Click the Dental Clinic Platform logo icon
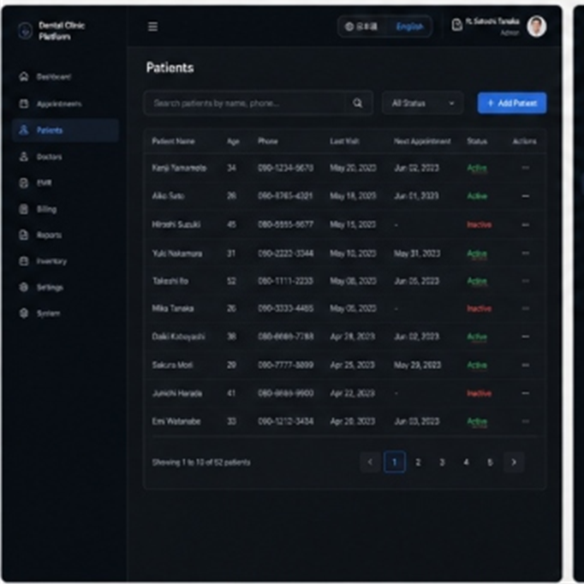The image size is (584, 584). pos(26,31)
